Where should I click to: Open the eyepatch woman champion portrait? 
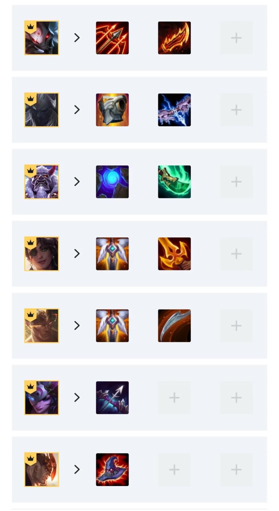[x=42, y=254]
